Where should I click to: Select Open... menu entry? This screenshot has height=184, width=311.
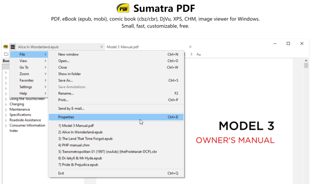pyautogui.click(x=116, y=61)
